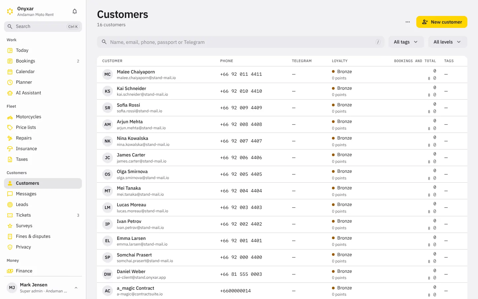Screen dimensions: 478x299
Task: Click Olga Smirnova's Bronze loyalty level
Action: 342,171
